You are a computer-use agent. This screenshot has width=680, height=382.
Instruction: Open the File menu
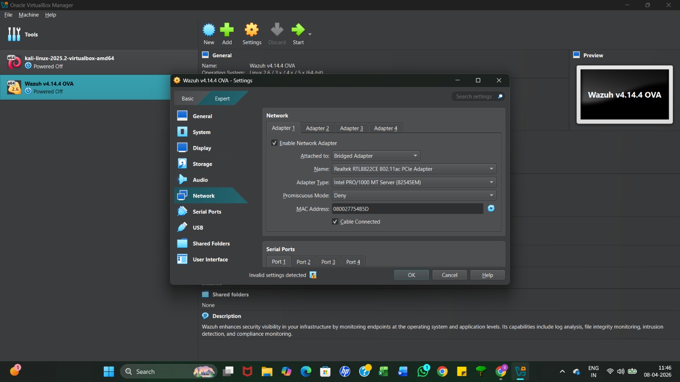8,15
